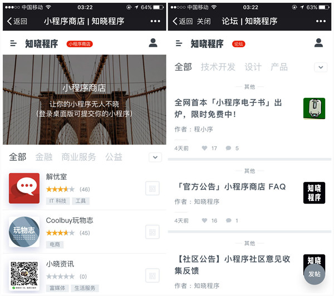Expand the category dropdown next to 公益
Image resolution: width=334 pixels, height=296 pixels.
155,157
